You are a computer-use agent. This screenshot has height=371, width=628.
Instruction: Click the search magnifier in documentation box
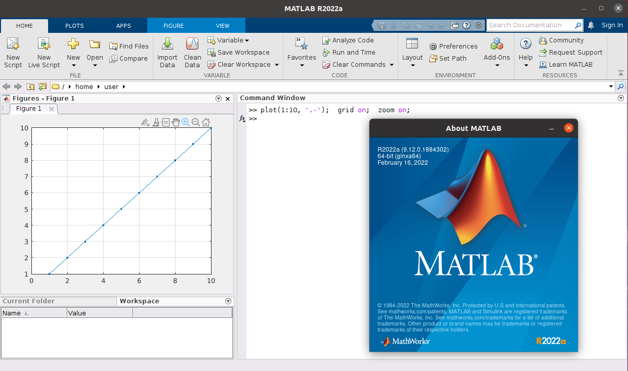tap(578, 25)
